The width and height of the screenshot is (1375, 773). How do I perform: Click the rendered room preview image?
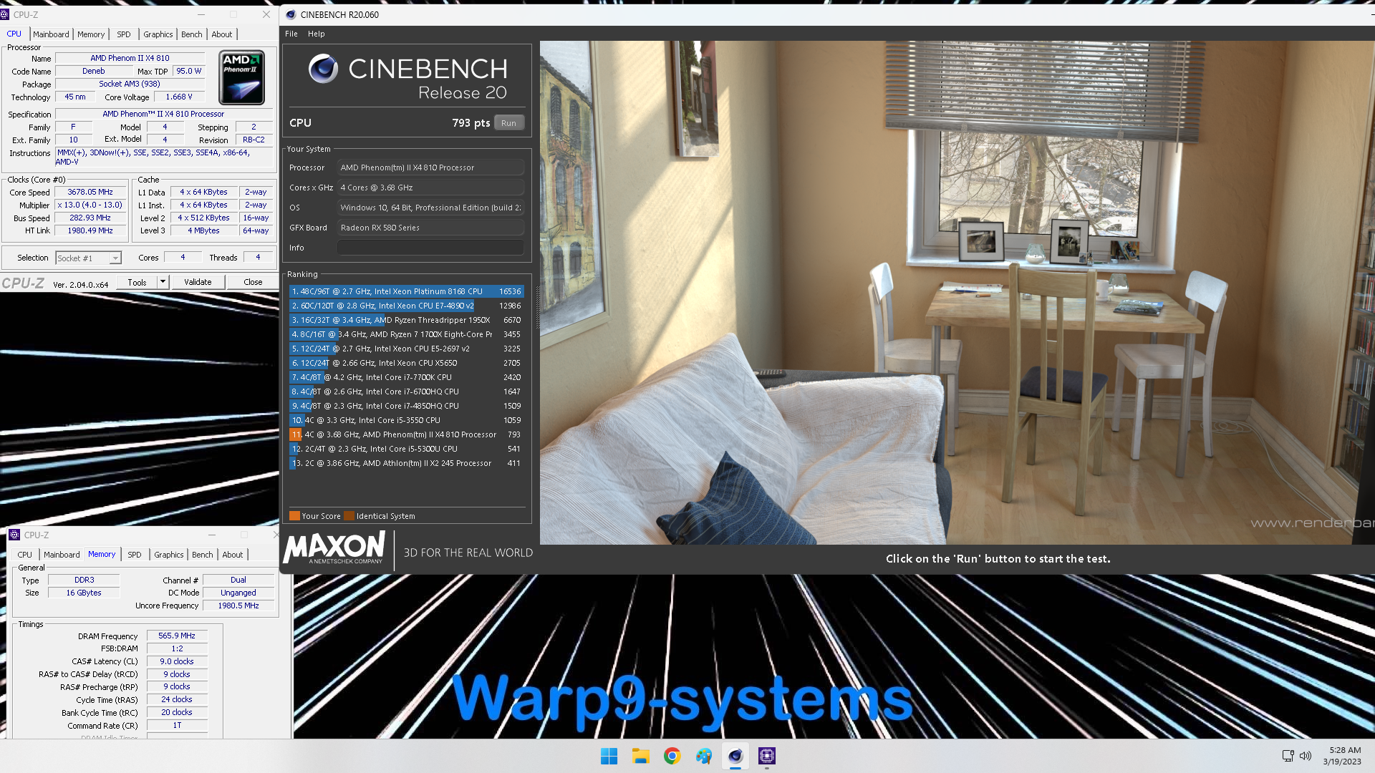[x=957, y=292]
